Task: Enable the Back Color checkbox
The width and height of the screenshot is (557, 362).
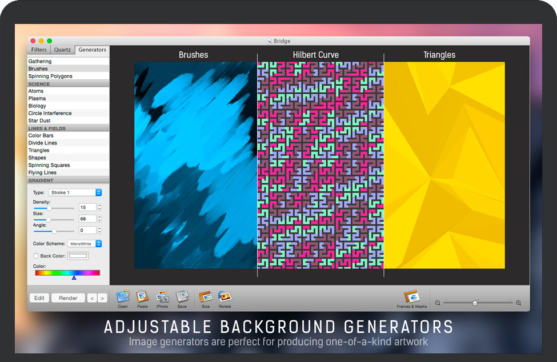Action: pos(36,256)
